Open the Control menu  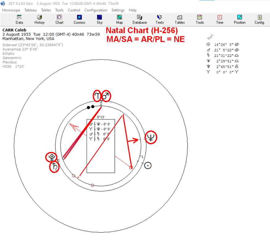pos(74,10)
